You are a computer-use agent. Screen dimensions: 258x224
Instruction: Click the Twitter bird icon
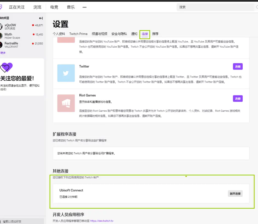coord(66,73)
